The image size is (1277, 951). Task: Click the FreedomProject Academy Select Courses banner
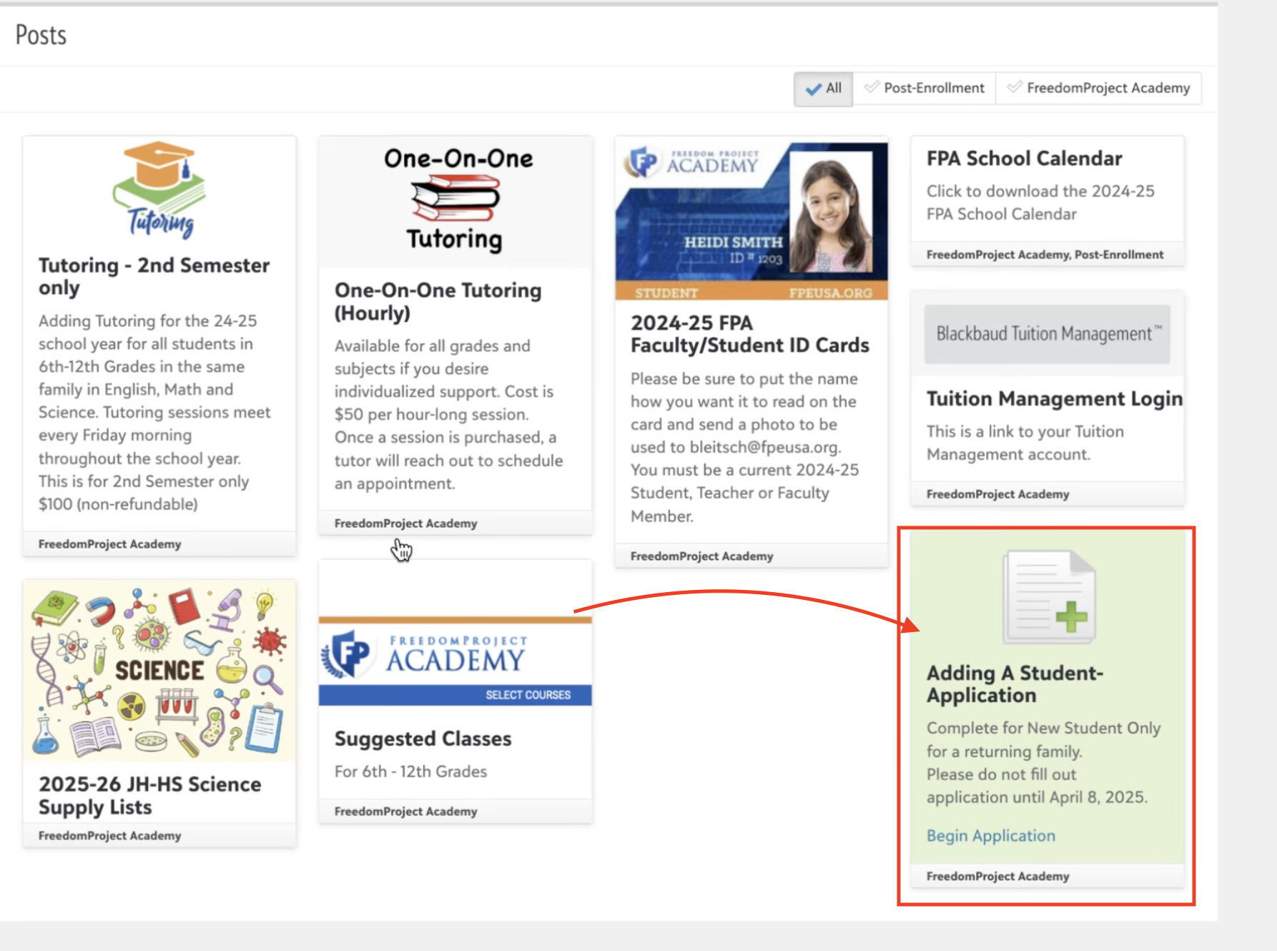[x=455, y=661]
